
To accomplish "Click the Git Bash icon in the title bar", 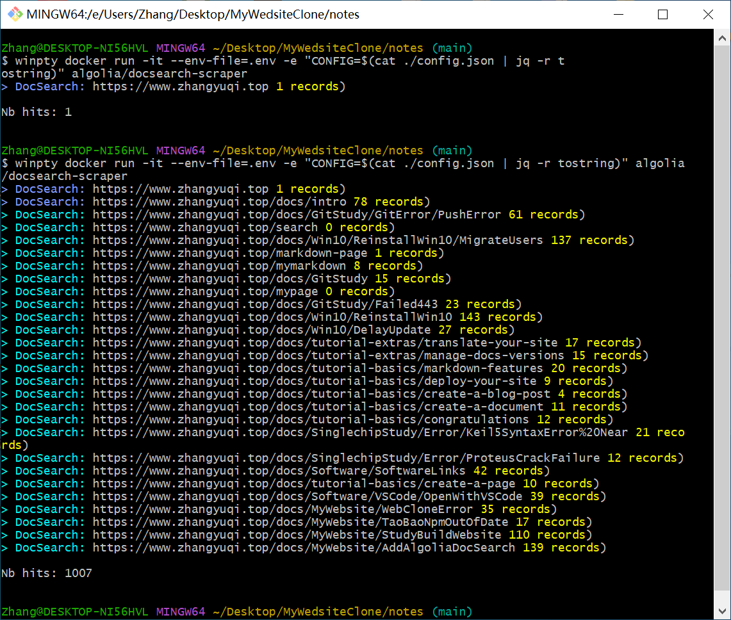I will [x=15, y=15].
